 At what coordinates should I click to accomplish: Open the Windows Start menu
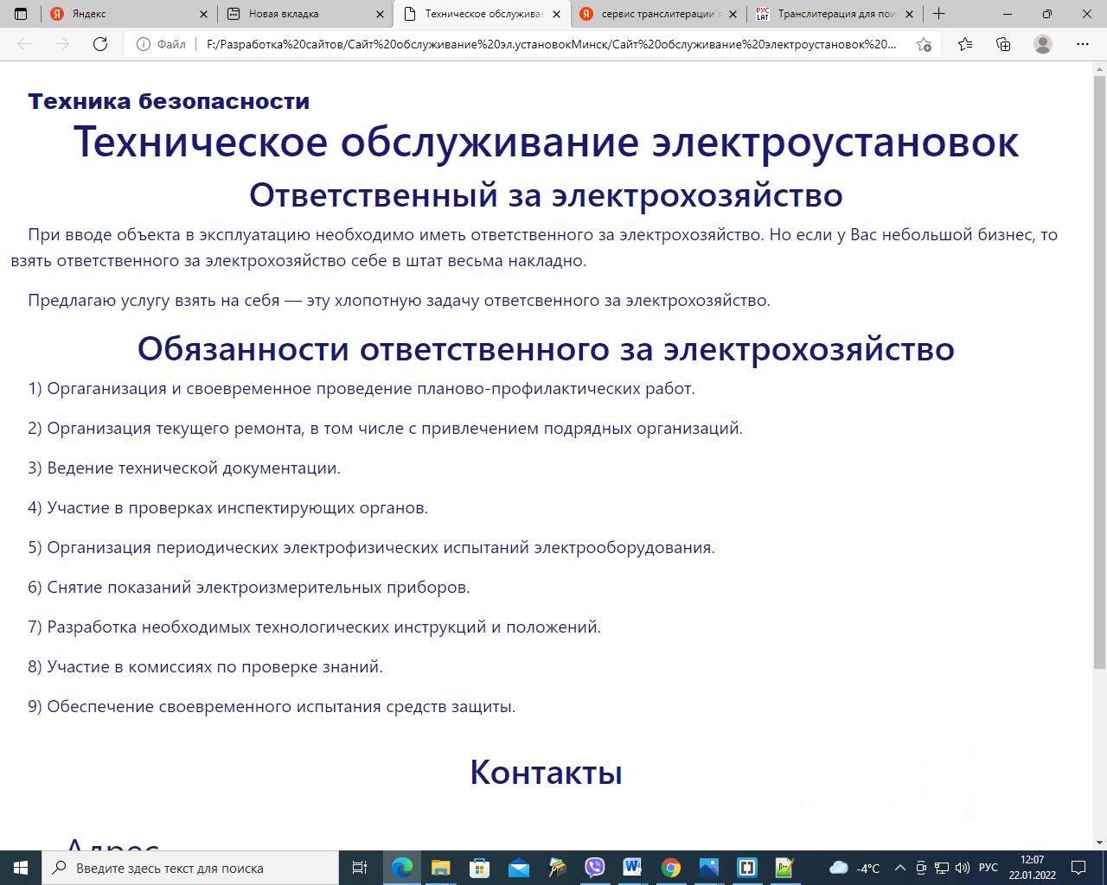(x=21, y=868)
